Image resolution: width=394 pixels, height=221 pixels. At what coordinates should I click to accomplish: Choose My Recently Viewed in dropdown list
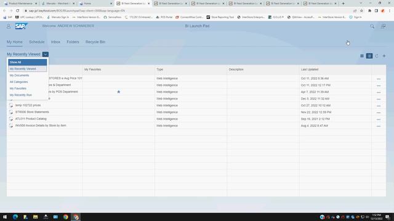[27, 69]
